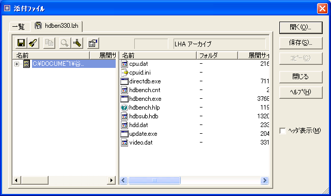Click the hdbsub.hdb file icon
This screenshot has height=196, width=331.
pos(124,116)
